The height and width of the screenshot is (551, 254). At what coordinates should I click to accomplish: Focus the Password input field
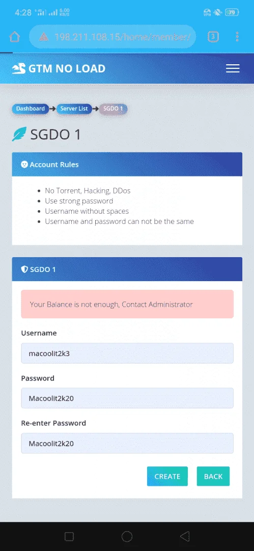[x=127, y=398]
